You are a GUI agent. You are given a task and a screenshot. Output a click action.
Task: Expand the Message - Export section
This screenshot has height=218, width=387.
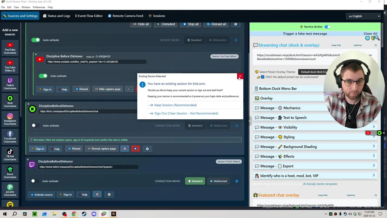[315, 166]
